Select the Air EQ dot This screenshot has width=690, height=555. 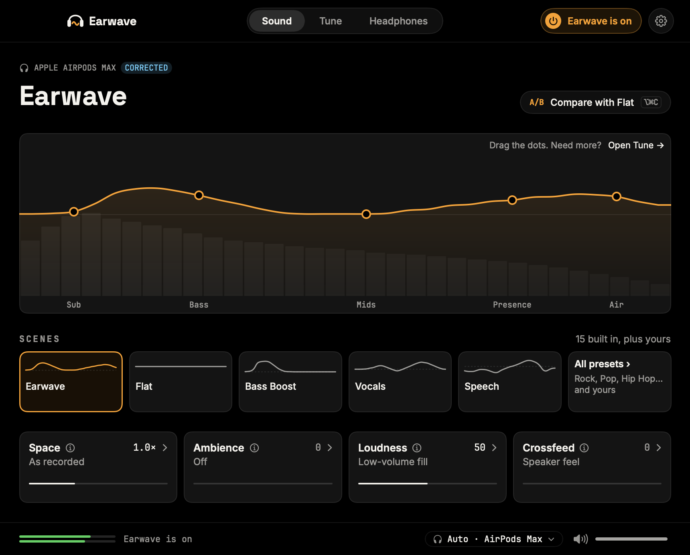[617, 196]
